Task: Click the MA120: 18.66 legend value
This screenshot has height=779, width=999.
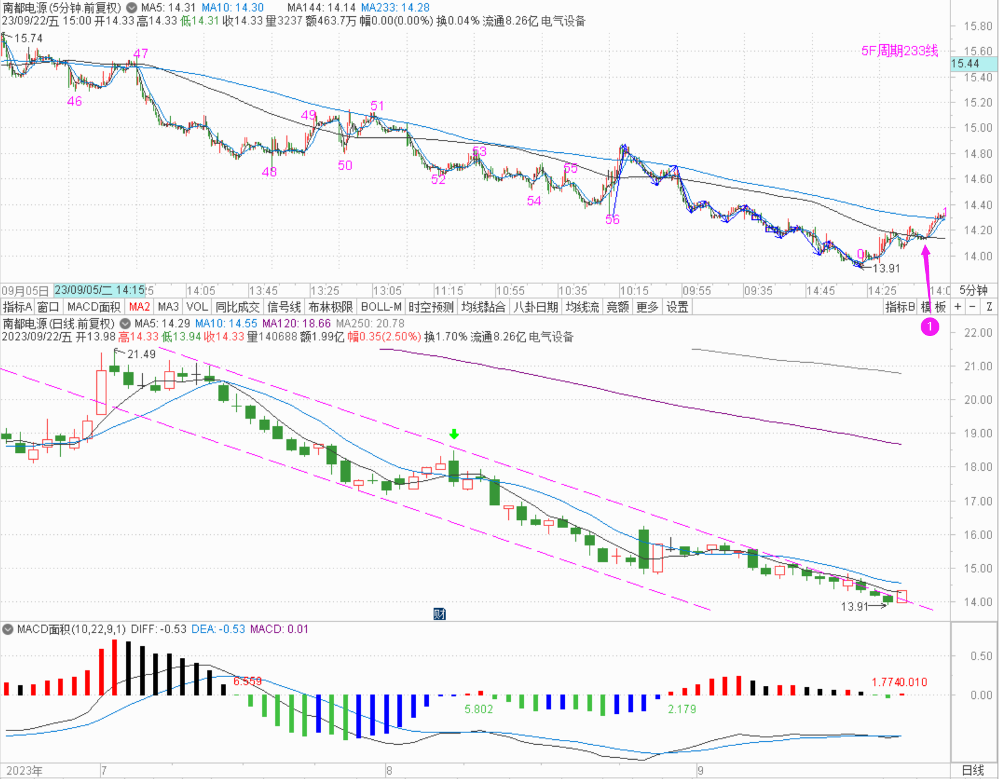Action: coord(296,324)
